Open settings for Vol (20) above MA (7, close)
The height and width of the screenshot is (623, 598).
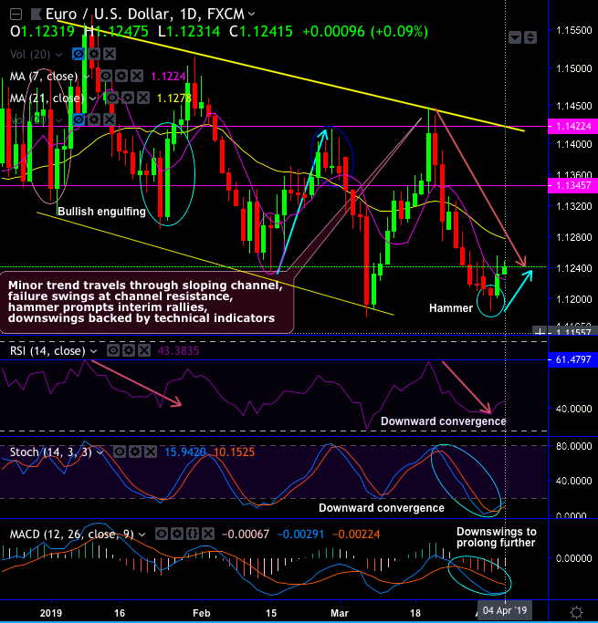click(94, 54)
